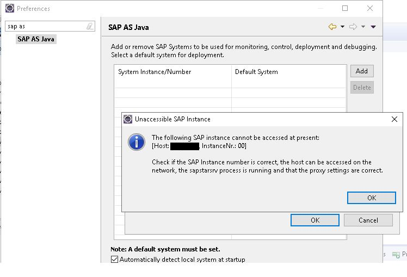Image resolution: width=407 pixels, height=277 pixels.
Task: Select SAP AS Java in the preferences tree
Action: click(x=36, y=39)
